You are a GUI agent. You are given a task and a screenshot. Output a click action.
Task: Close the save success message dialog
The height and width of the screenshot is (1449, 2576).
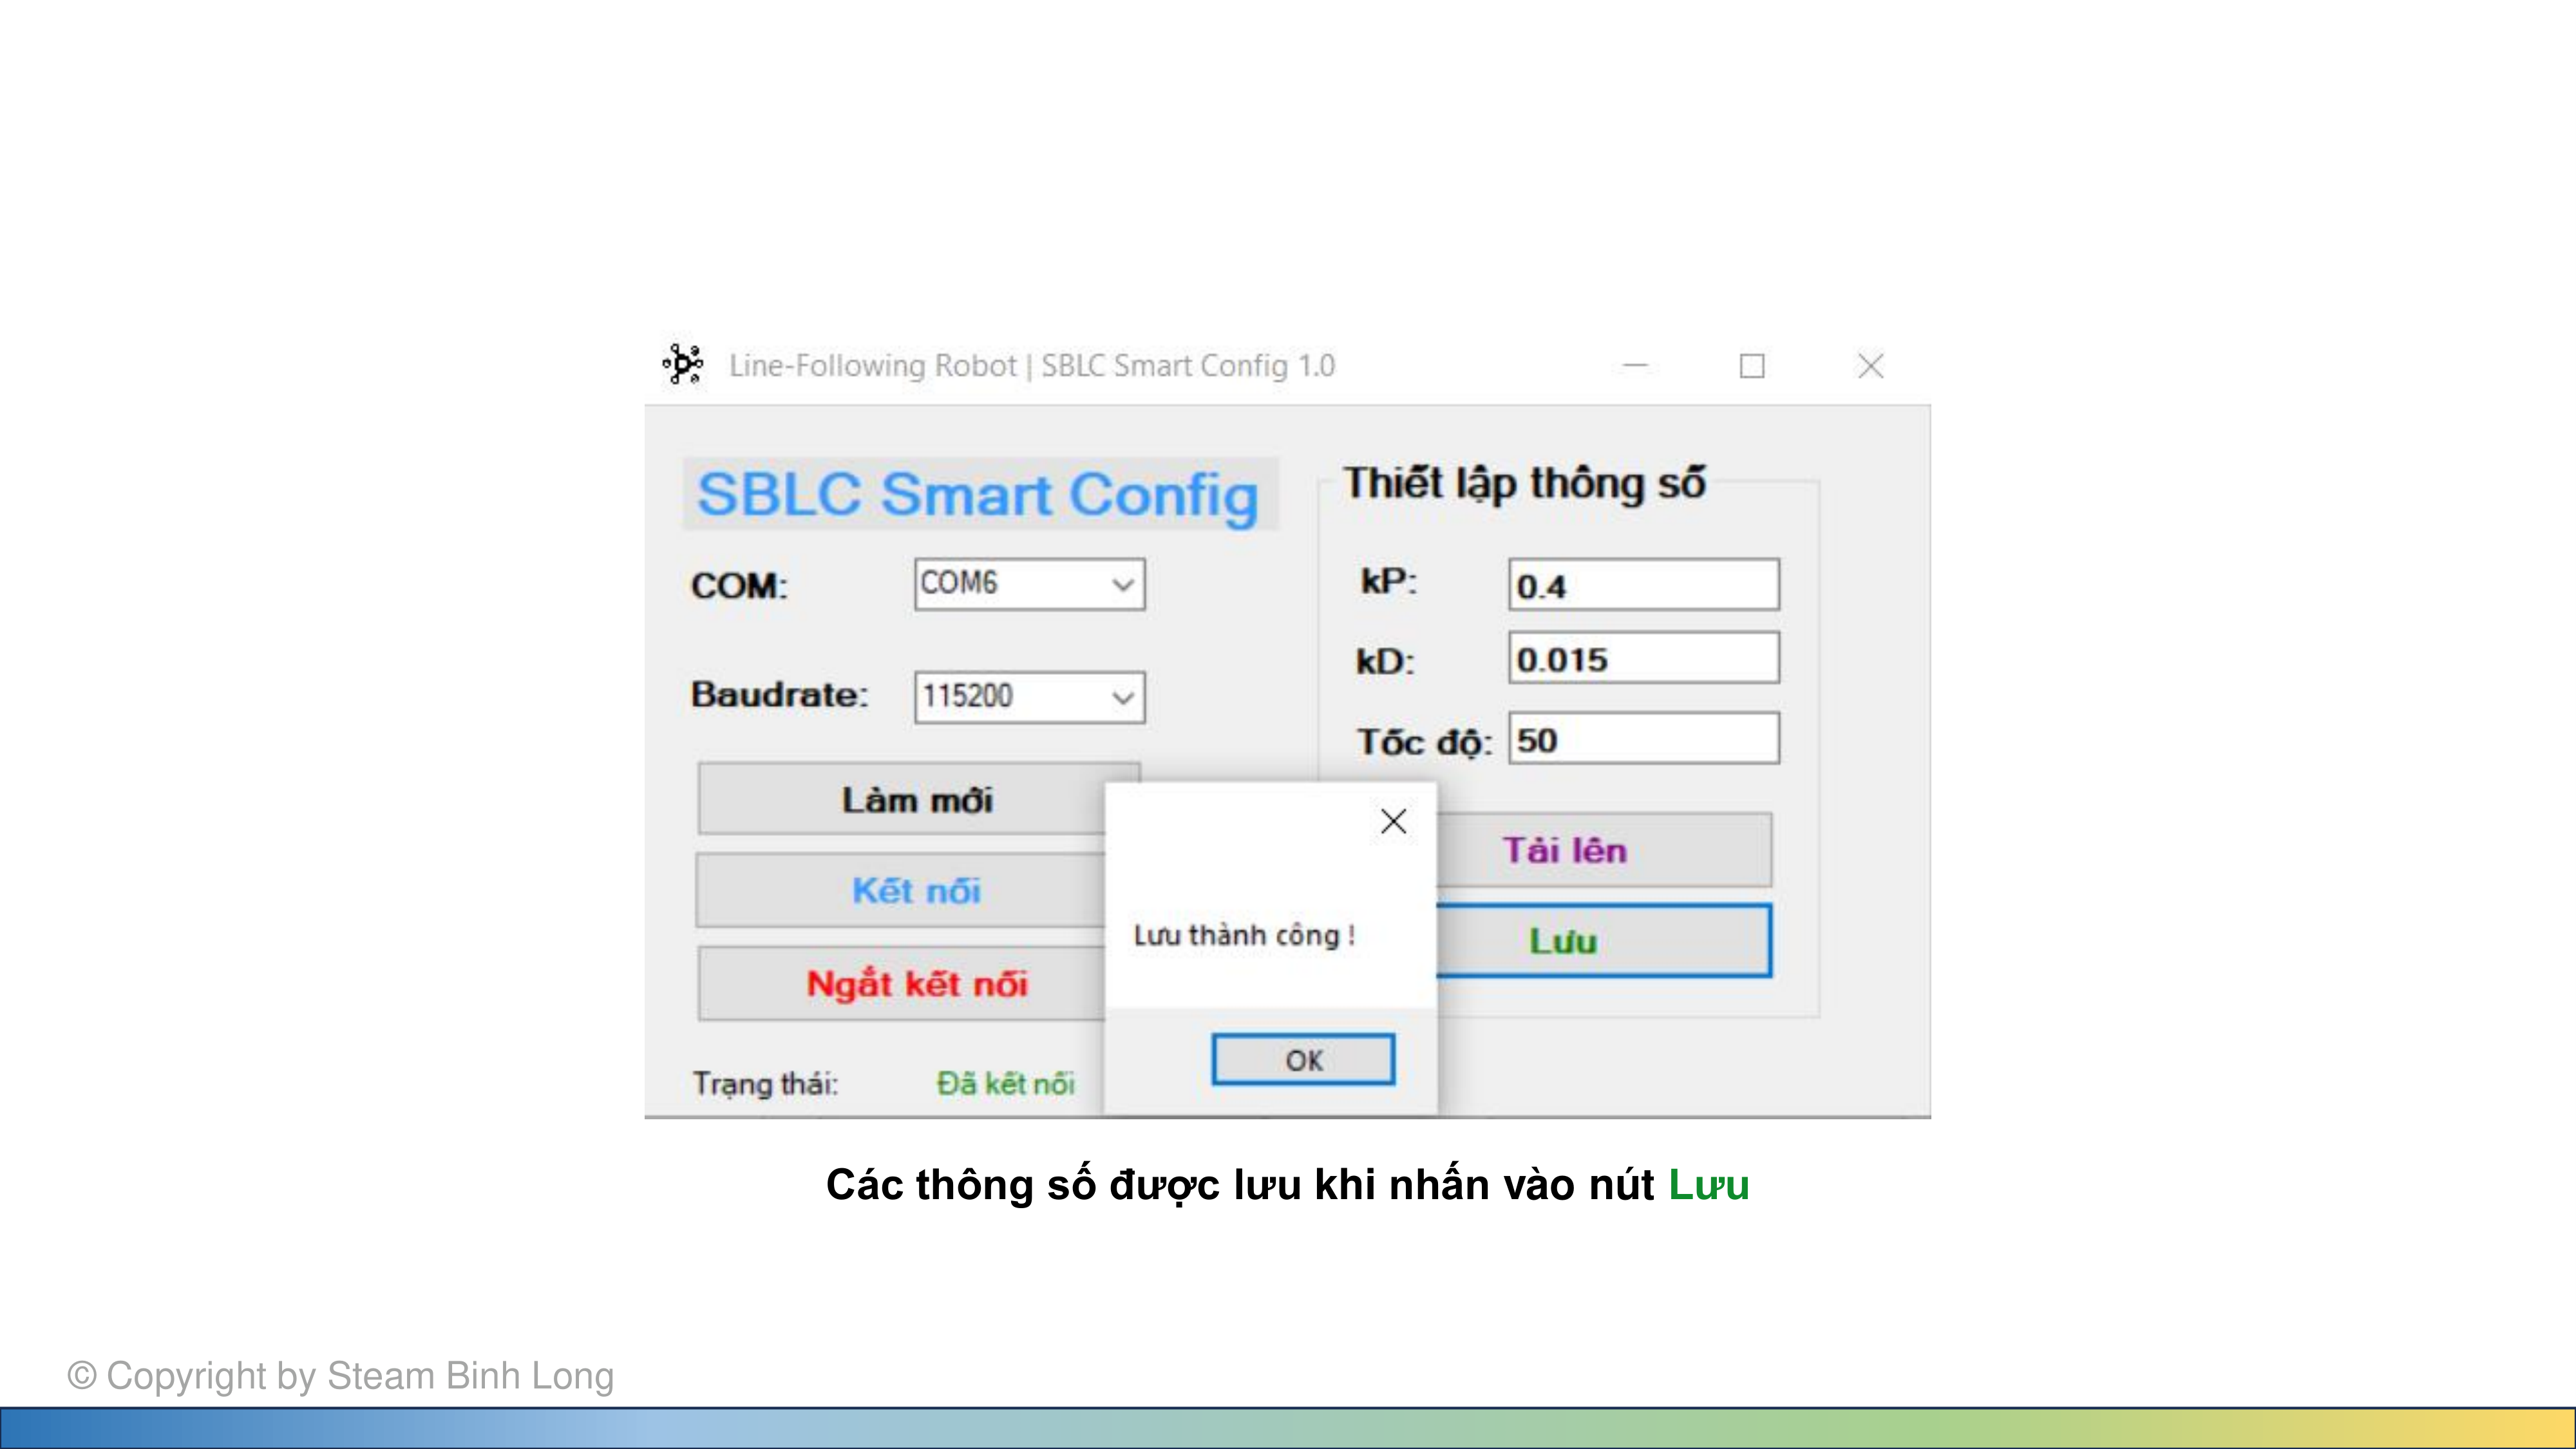(1393, 821)
